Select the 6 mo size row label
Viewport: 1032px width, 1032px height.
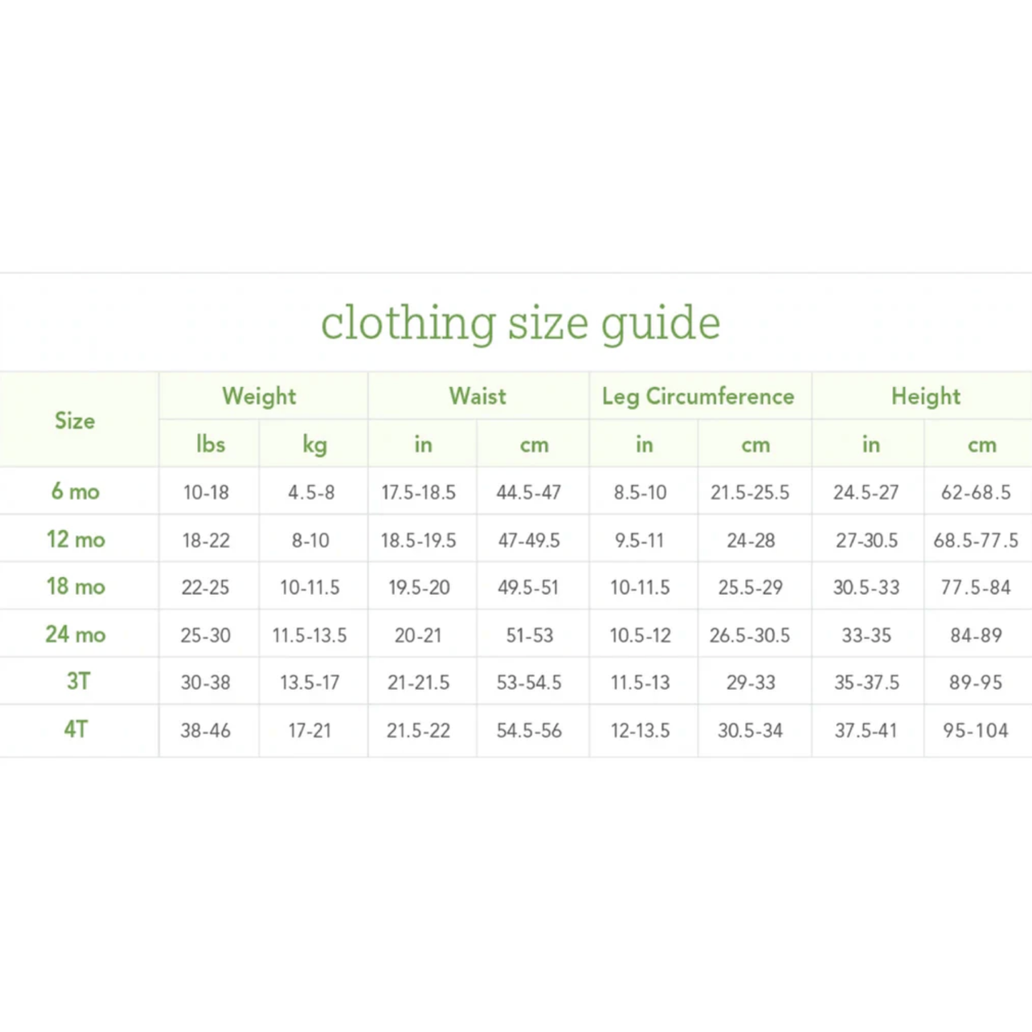click(75, 491)
